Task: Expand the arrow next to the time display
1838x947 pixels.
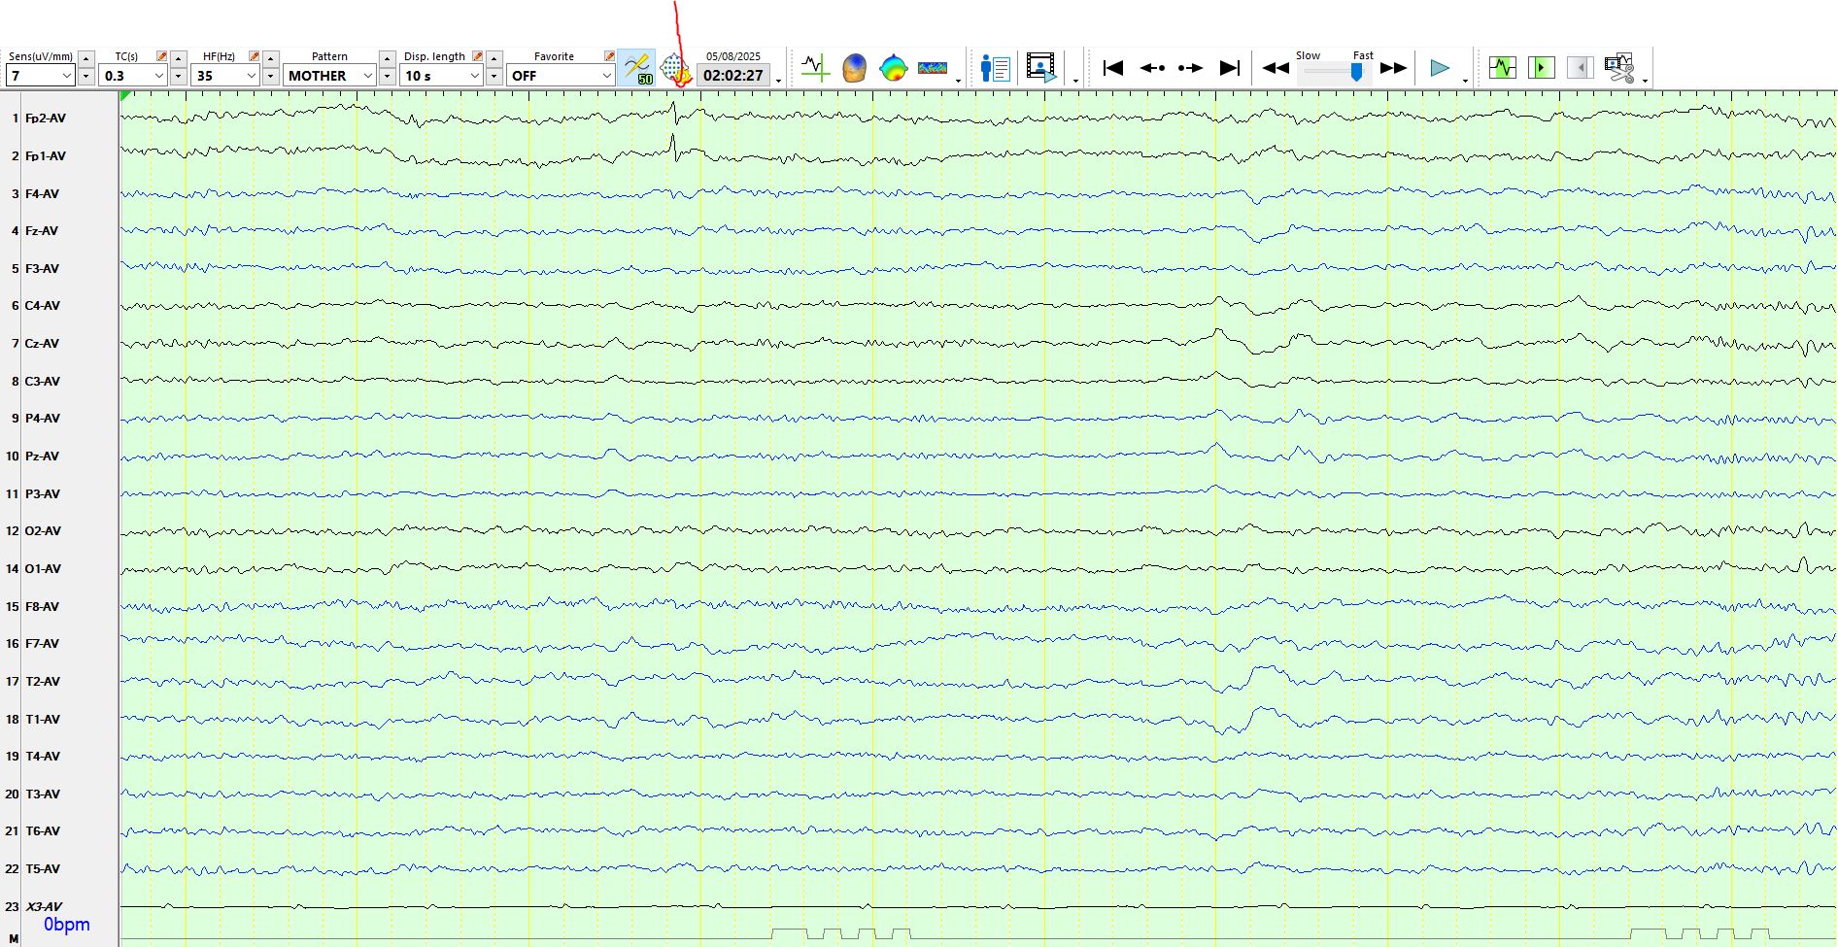Action: coord(779,81)
